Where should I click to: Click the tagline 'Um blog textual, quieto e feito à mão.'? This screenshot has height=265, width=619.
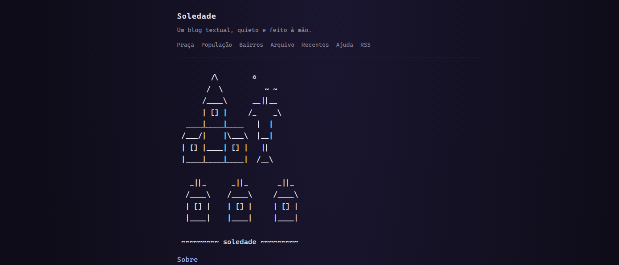click(x=244, y=30)
